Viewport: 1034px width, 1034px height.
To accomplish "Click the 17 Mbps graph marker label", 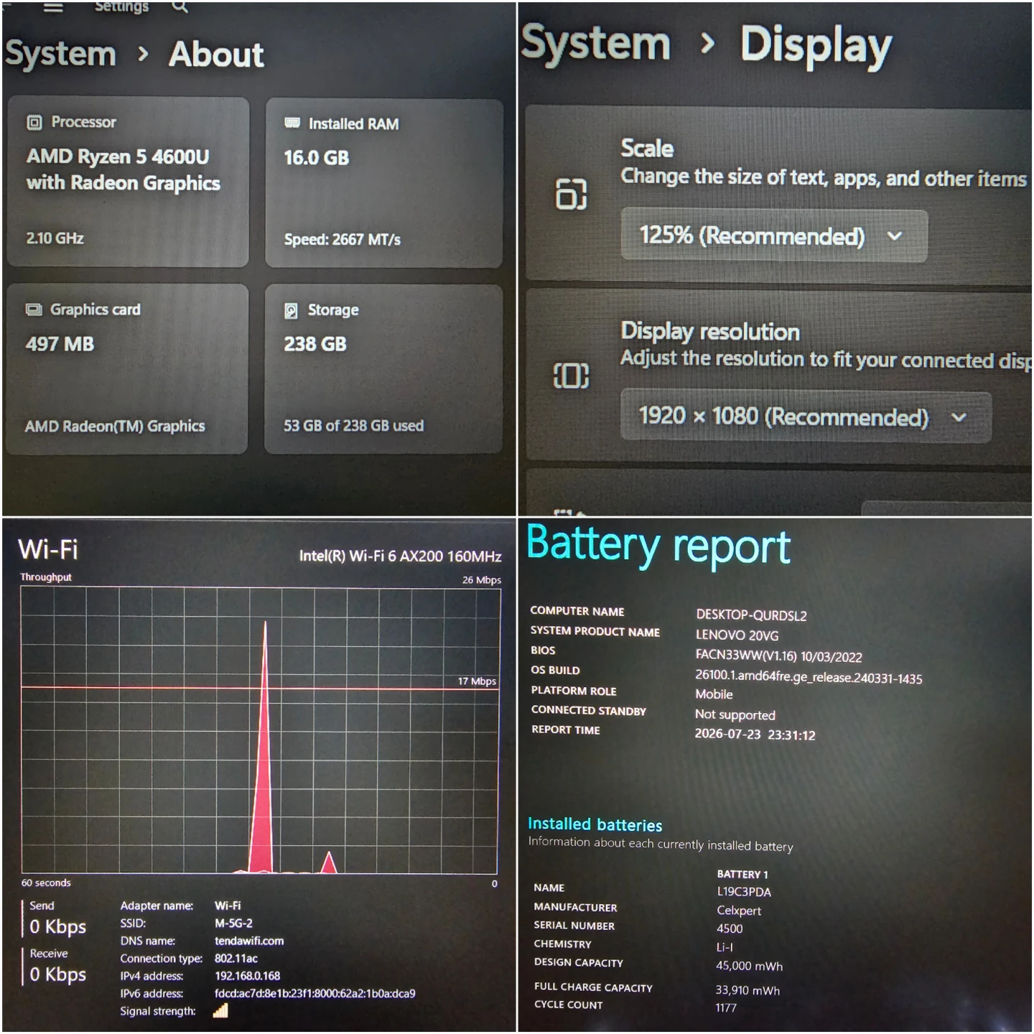I will [477, 681].
